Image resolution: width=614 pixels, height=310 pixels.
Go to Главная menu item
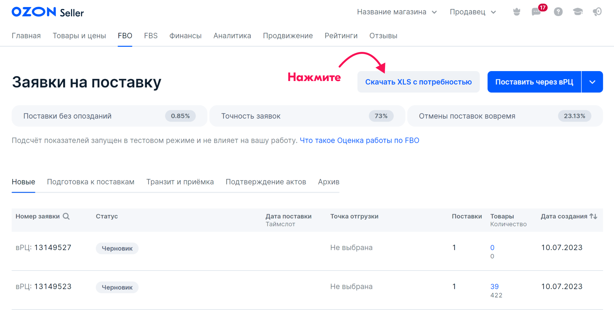(x=26, y=36)
